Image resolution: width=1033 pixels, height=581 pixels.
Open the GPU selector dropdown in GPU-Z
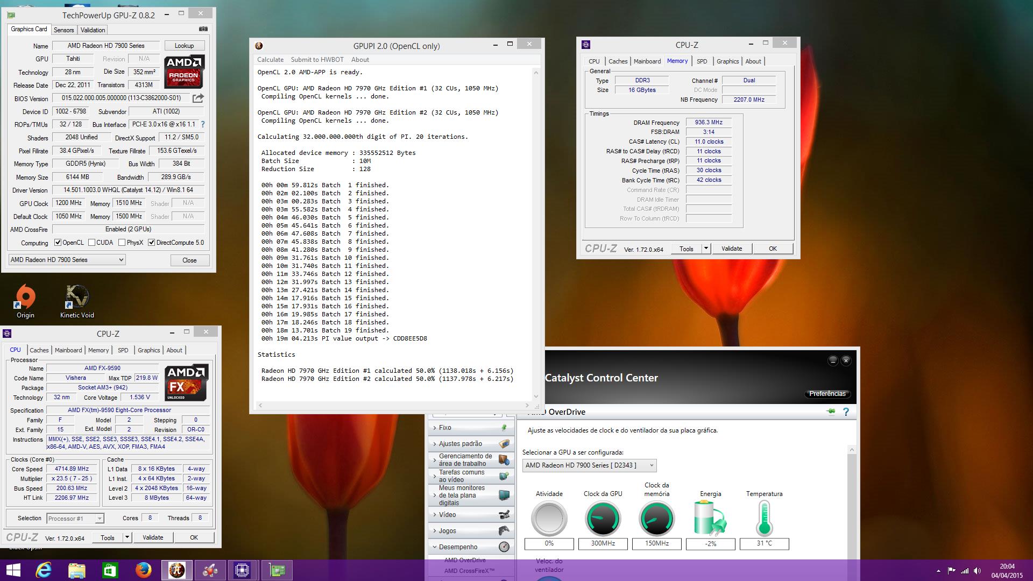pyautogui.click(x=67, y=260)
